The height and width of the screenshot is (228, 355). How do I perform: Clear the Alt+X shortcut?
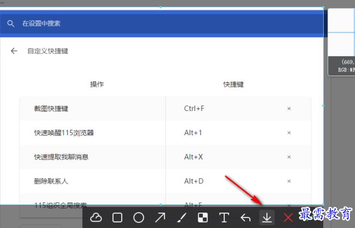(289, 157)
